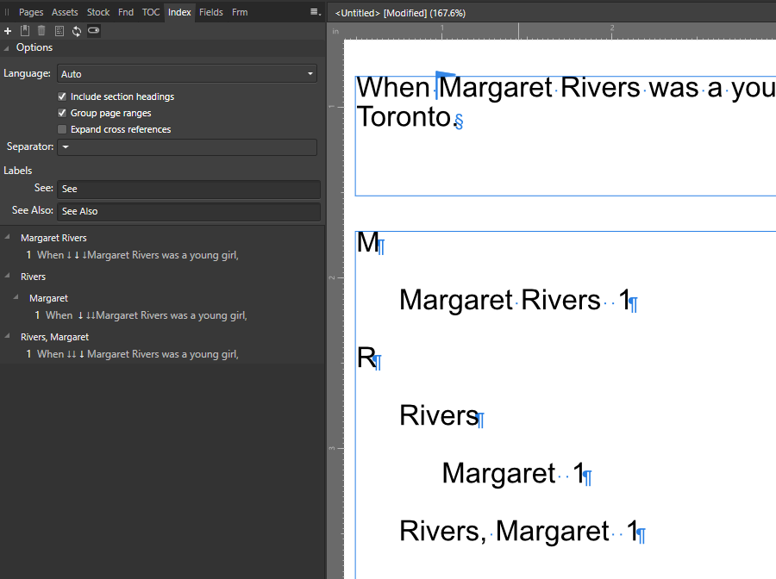Image resolution: width=776 pixels, height=579 pixels.
Task: Disable Group page ranges checkbox
Action: [x=62, y=113]
